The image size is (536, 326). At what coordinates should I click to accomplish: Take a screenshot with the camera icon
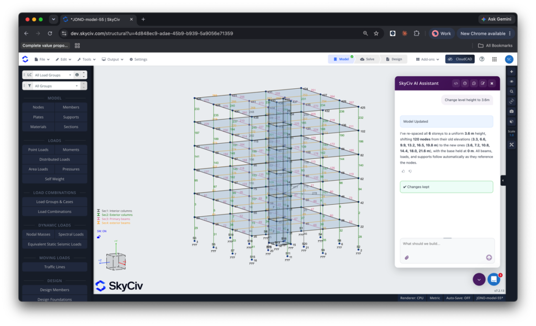point(511,111)
